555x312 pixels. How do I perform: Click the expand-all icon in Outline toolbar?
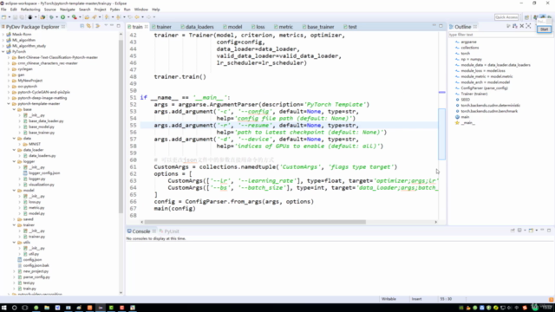528,26
